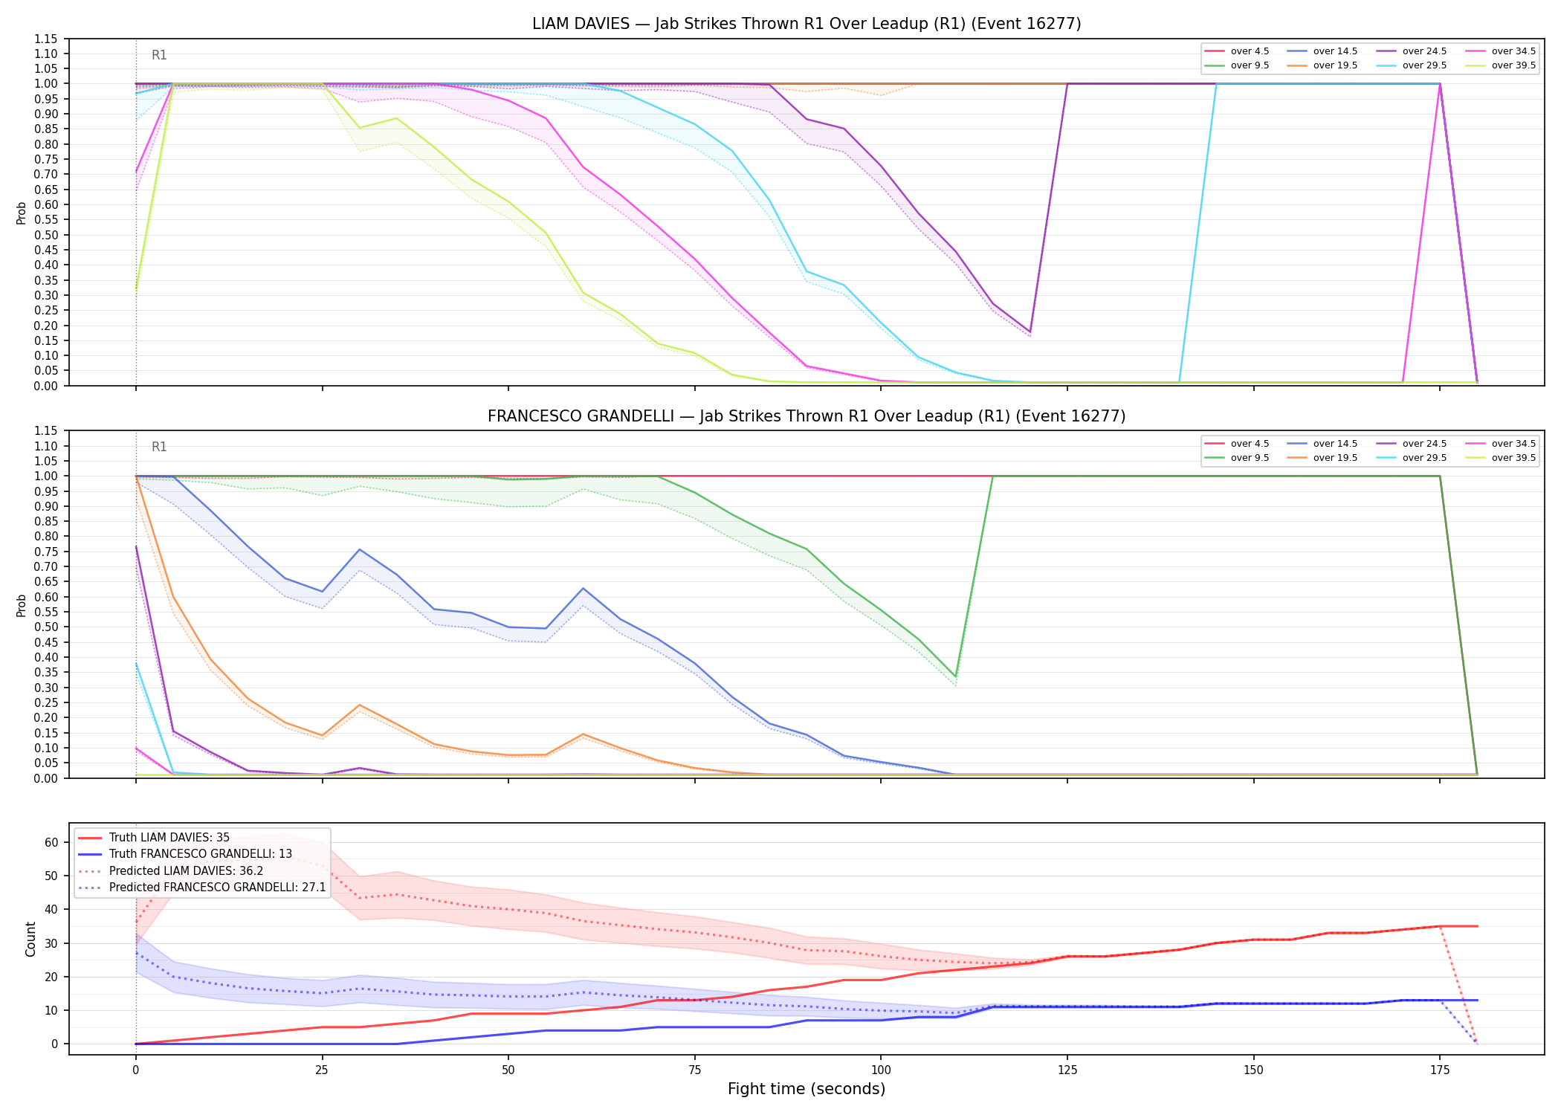Pick 'over 4.5' in Francesco Grandelli chart legend
This screenshot has height=1115, width=1561.
(1237, 444)
